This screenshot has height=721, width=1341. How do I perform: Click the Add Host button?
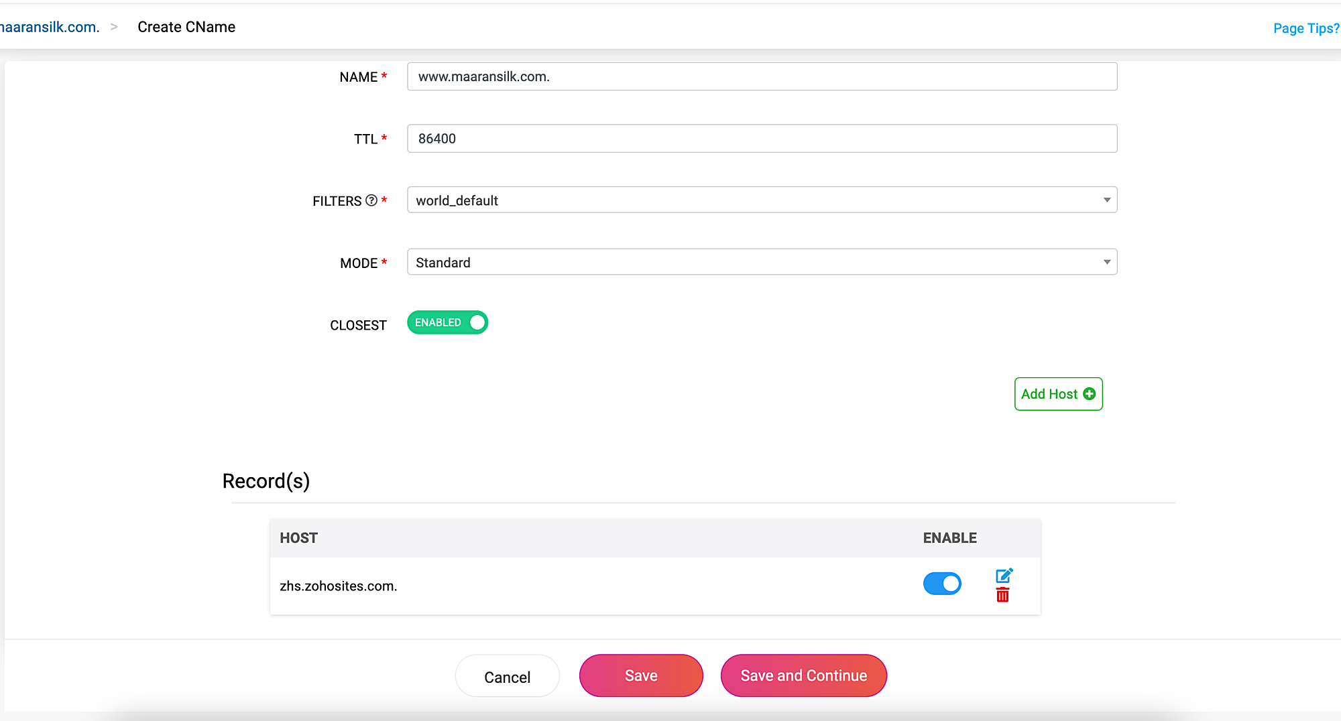pos(1058,394)
